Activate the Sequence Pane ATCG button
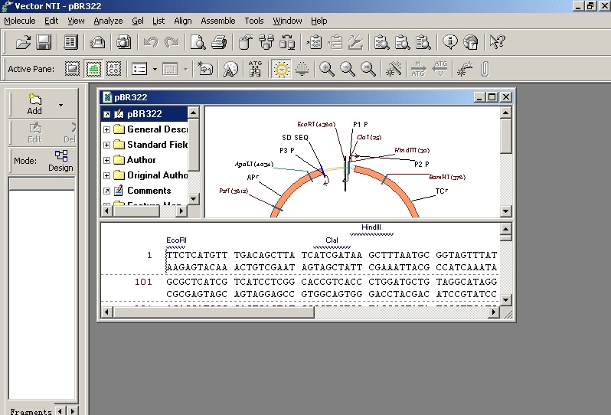 114,69
